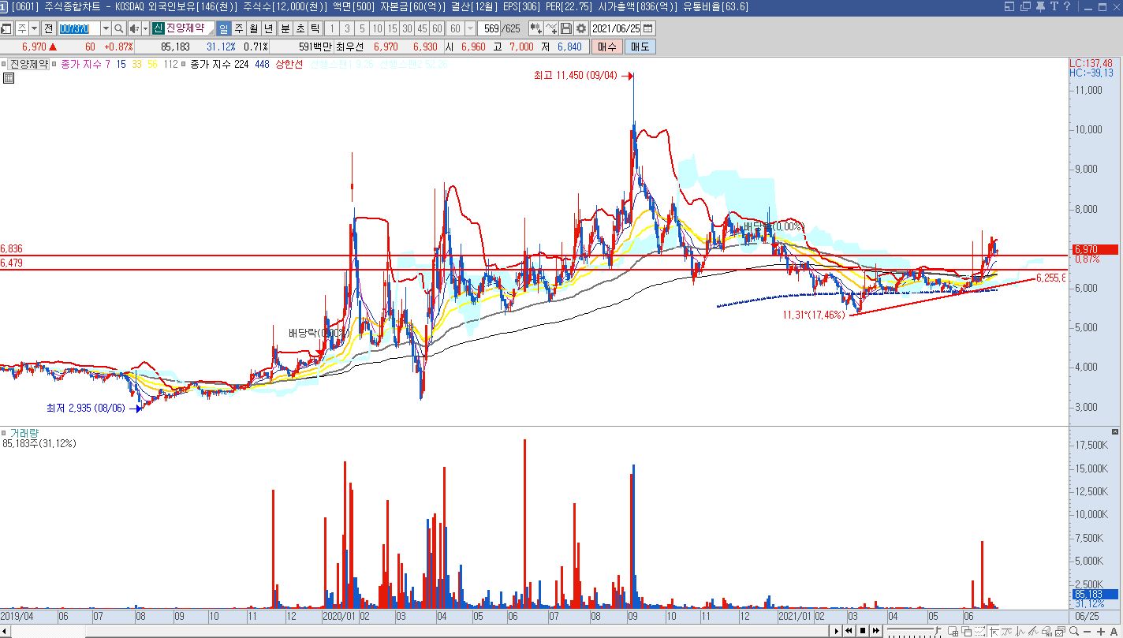Click the dashed chart region icon at bottom

pyautogui.click(x=979, y=631)
